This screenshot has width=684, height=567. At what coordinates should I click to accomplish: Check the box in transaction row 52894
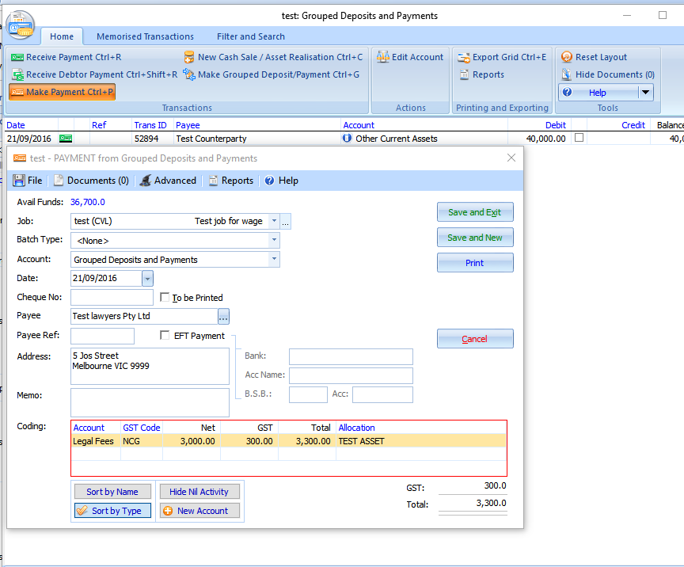click(x=579, y=138)
